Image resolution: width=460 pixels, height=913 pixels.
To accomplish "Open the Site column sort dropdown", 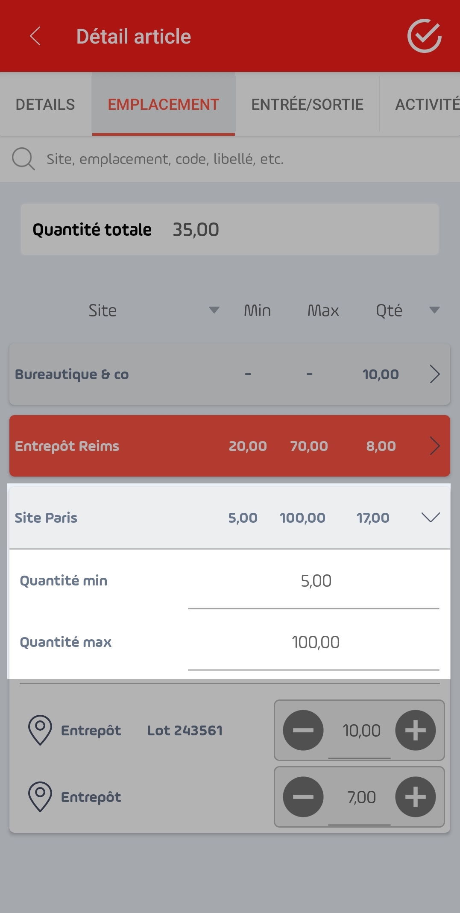I will tap(214, 310).
